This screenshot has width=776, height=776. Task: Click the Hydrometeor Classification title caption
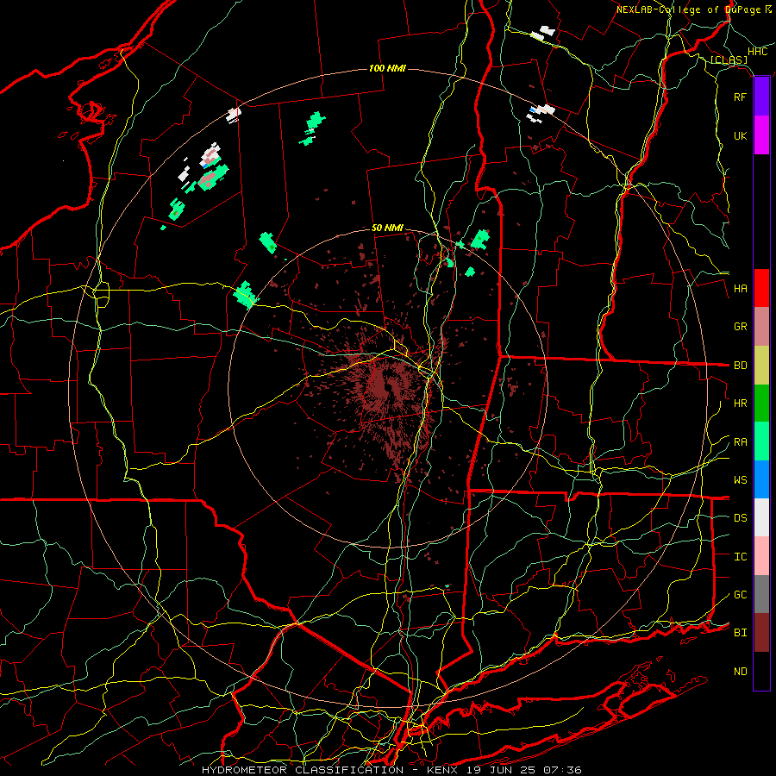click(x=391, y=770)
